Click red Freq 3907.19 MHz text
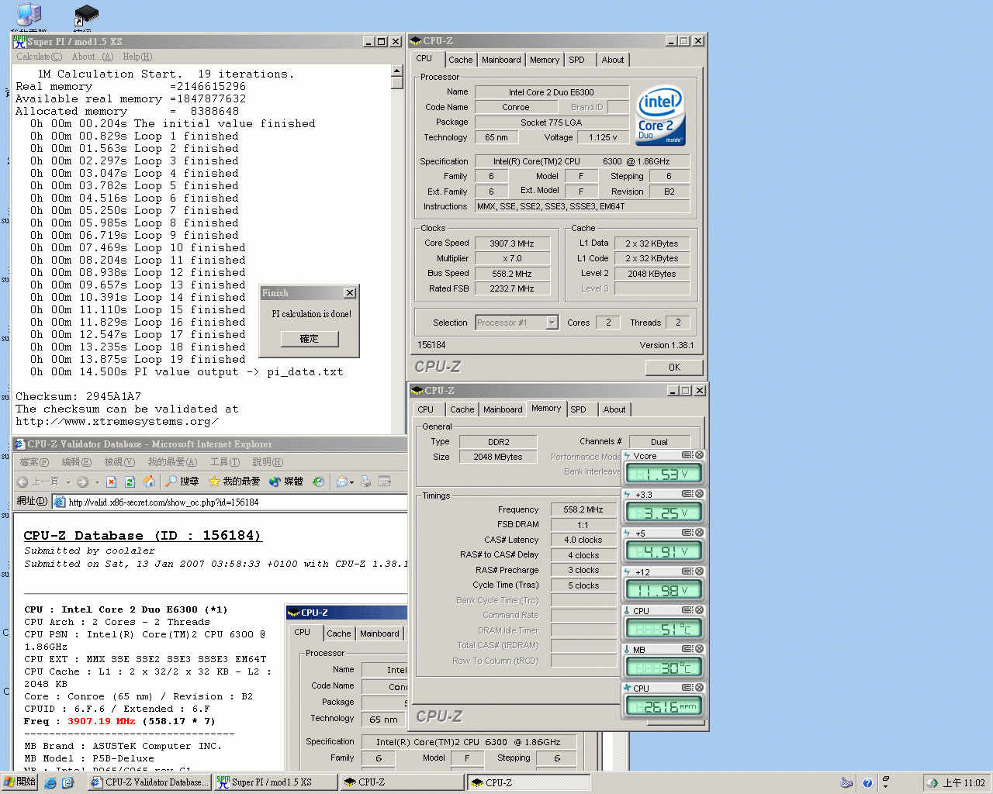 tap(102, 721)
